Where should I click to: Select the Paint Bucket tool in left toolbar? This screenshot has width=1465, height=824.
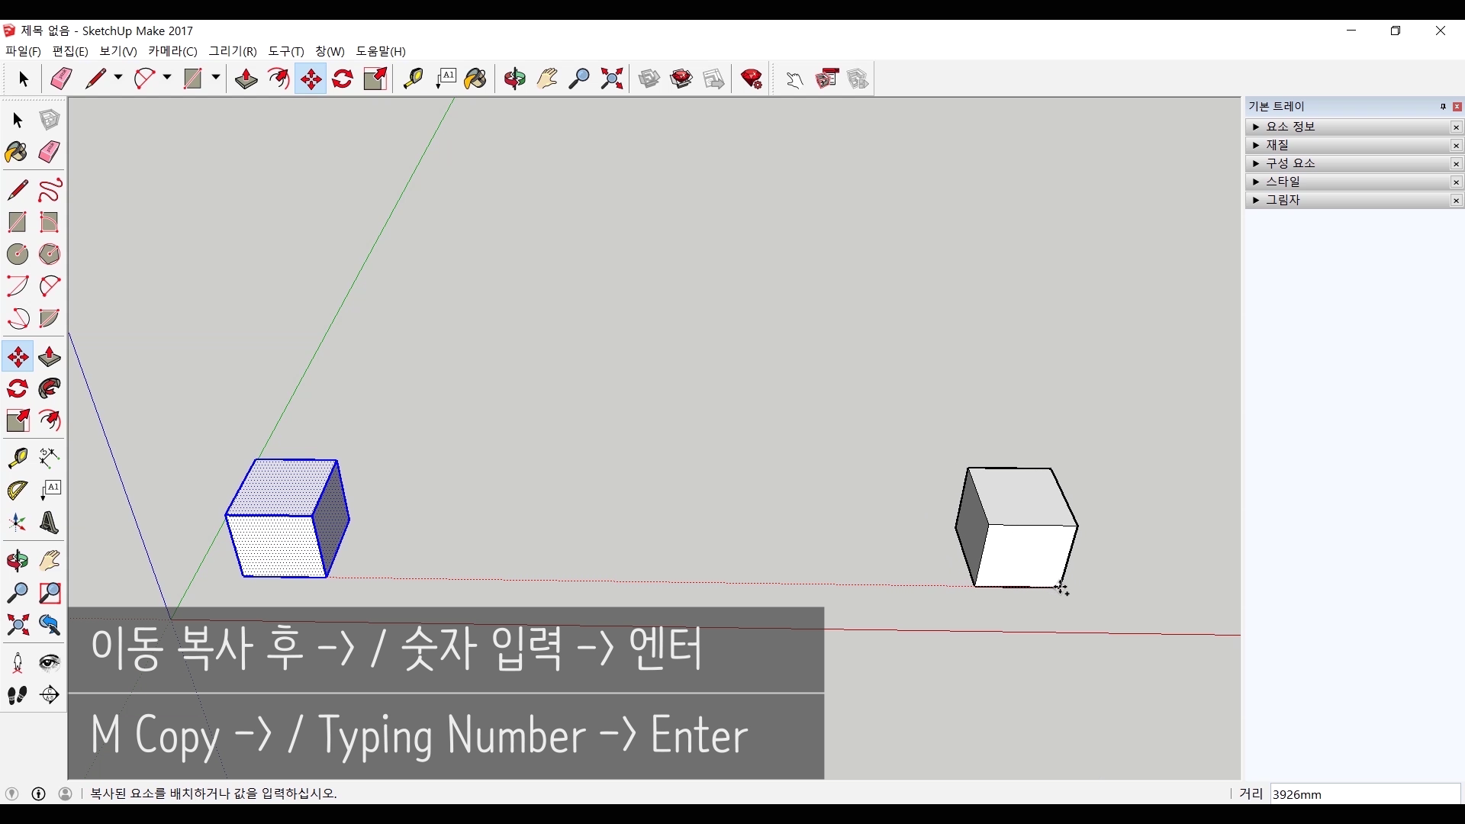(x=16, y=152)
